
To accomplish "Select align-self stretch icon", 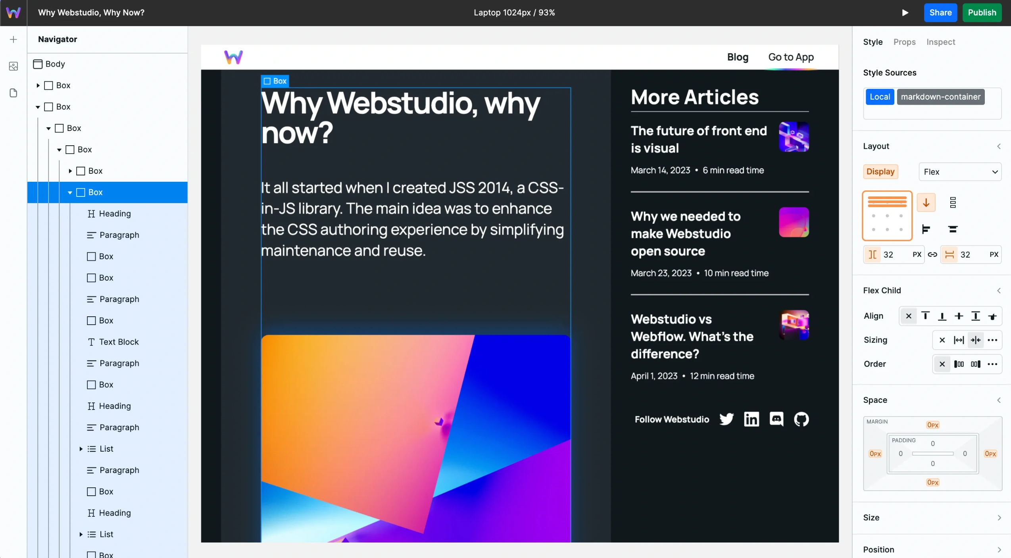I will click(975, 316).
